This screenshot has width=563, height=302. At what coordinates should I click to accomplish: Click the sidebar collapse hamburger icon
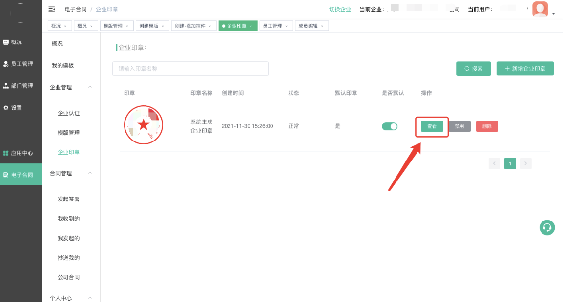tap(52, 9)
